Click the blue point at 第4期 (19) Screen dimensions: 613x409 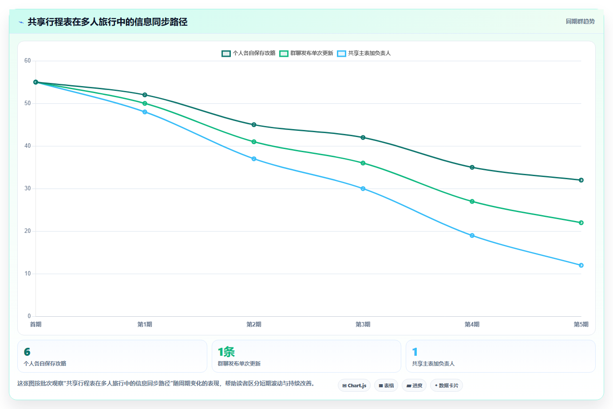coord(472,236)
